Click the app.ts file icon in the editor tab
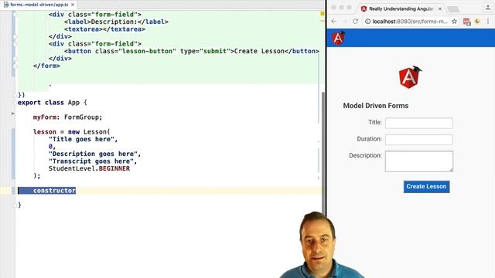This screenshot has width=495, height=278. pyautogui.click(x=5, y=5)
